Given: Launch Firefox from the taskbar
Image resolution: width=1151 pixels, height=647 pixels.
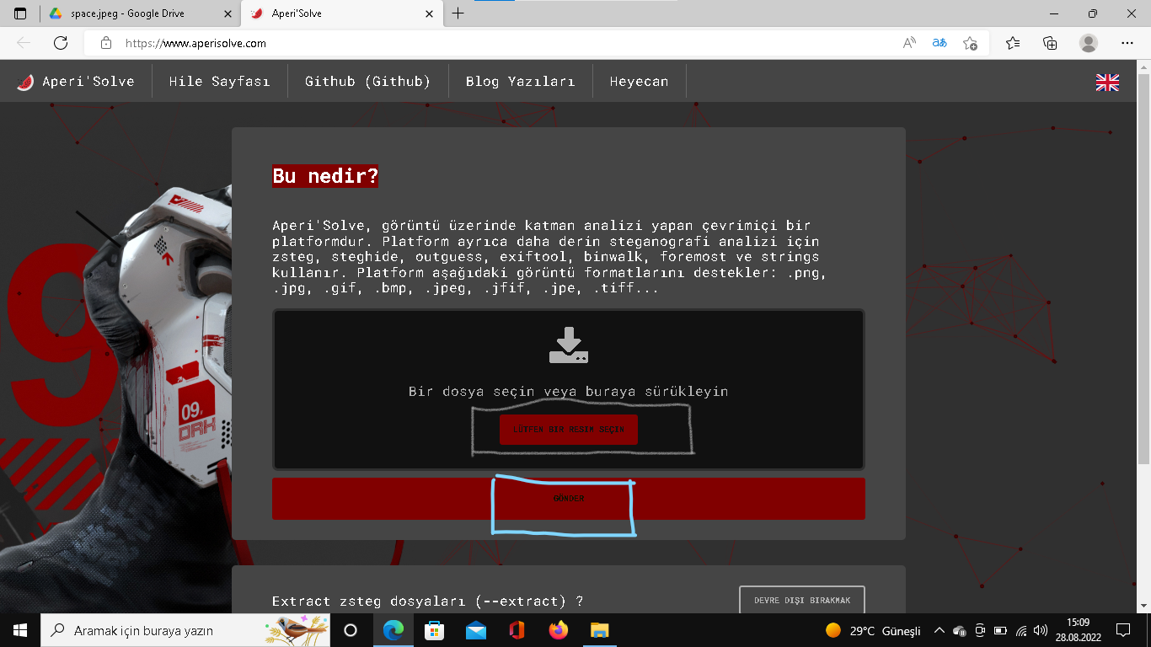Looking at the screenshot, I should click(558, 630).
